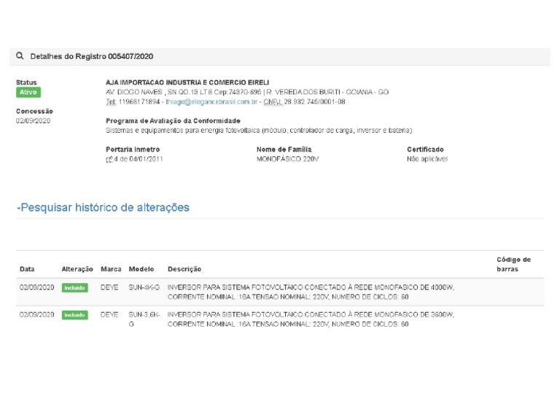Select the Alteração column header
Image resolution: width=560 pixels, height=396 pixels.
(x=77, y=269)
